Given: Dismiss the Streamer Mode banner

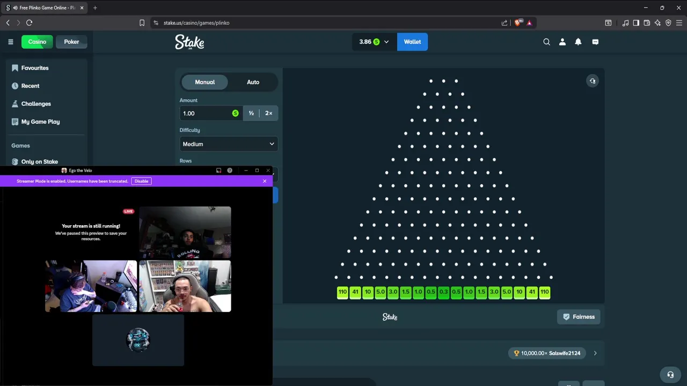Looking at the screenshot, I should point(265,181).
